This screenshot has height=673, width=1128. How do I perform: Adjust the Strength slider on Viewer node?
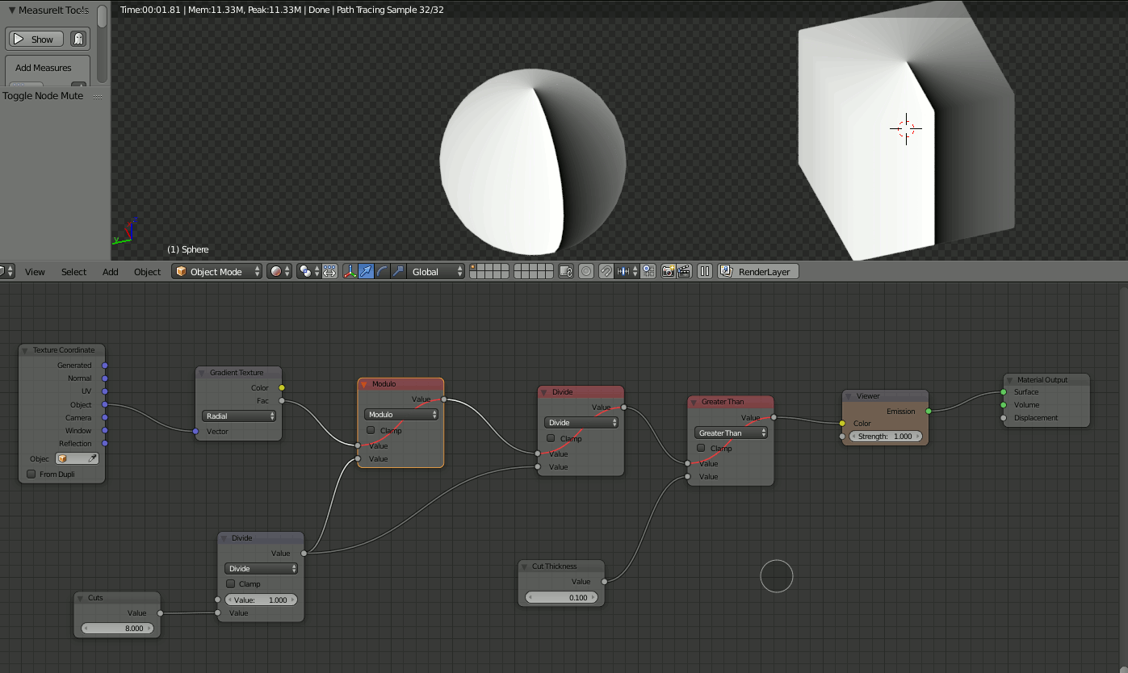[885, 436]
